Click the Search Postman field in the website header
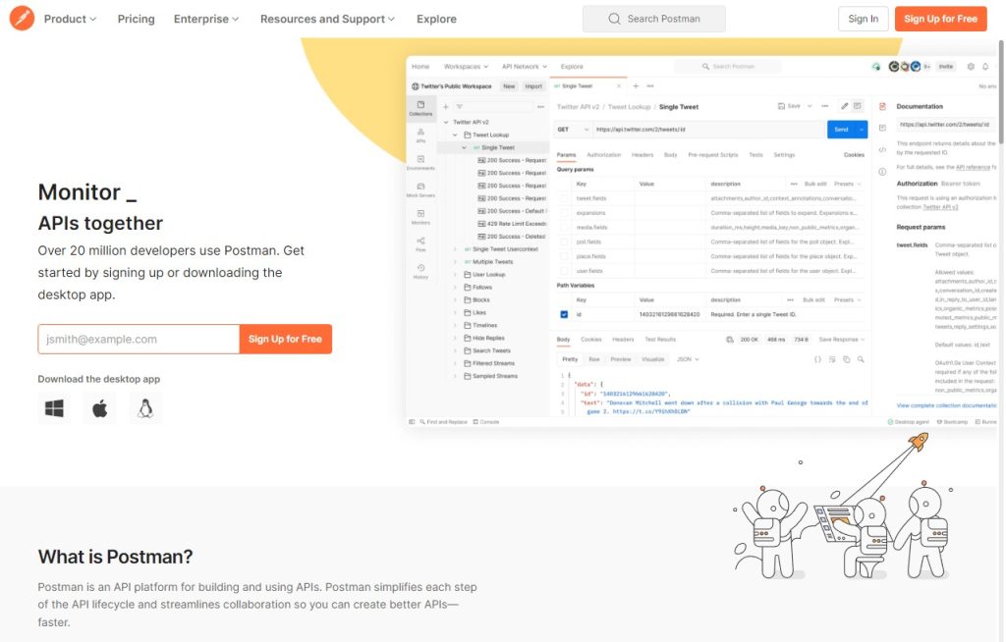The image size is (1006, 642). pos(653,19)
